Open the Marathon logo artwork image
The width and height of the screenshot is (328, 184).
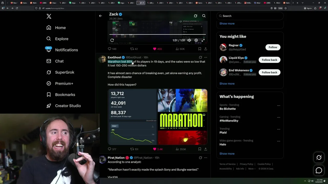click(182, 117)
